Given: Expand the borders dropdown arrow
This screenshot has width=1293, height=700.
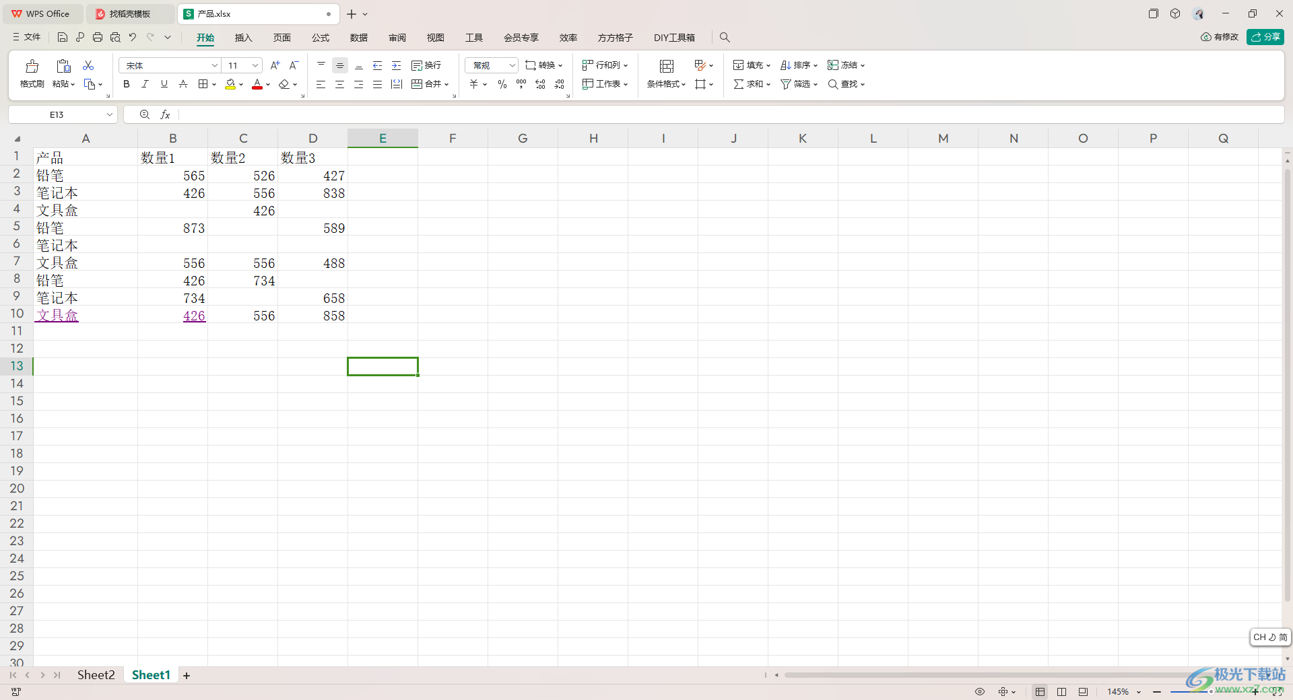Looking at the screenshot, I should [214, 85].
